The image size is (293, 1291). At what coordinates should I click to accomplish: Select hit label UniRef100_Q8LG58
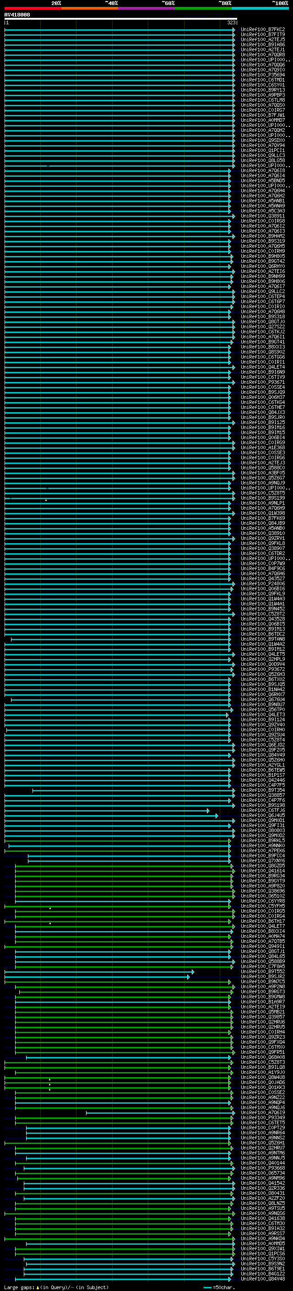263,160
